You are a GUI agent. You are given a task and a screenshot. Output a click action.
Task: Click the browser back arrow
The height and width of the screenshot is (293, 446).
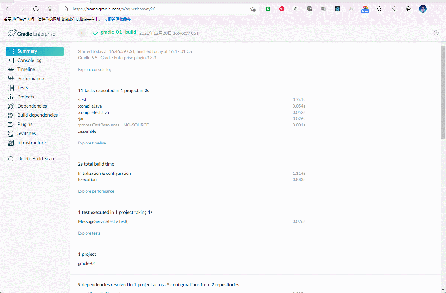tap(8, 9)
